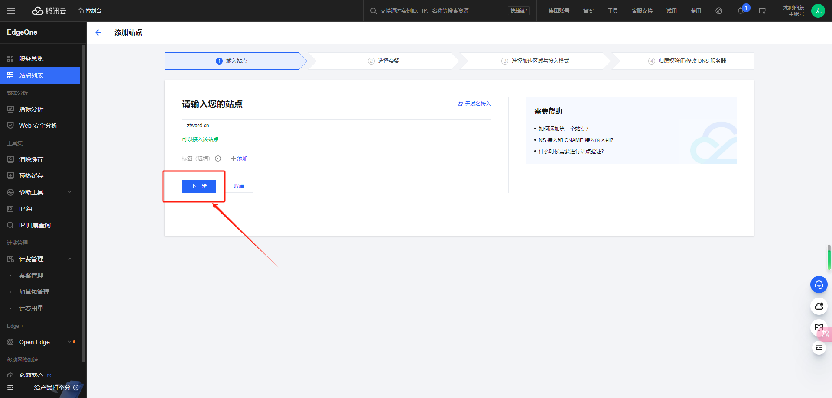
Task: Click the Open Edge sidebar icon
Action: click(10, 342)
